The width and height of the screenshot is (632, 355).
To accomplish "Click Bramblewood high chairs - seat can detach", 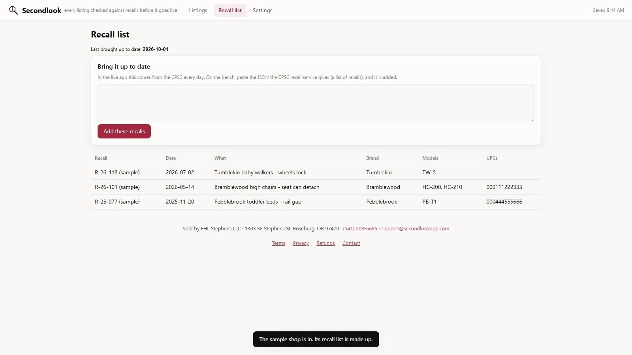I will pos(267,187).
